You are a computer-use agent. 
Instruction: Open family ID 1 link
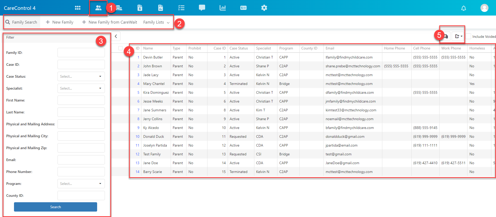138,57
